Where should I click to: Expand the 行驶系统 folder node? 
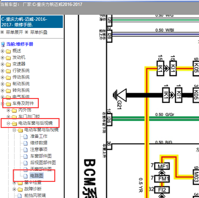point(2,71)
